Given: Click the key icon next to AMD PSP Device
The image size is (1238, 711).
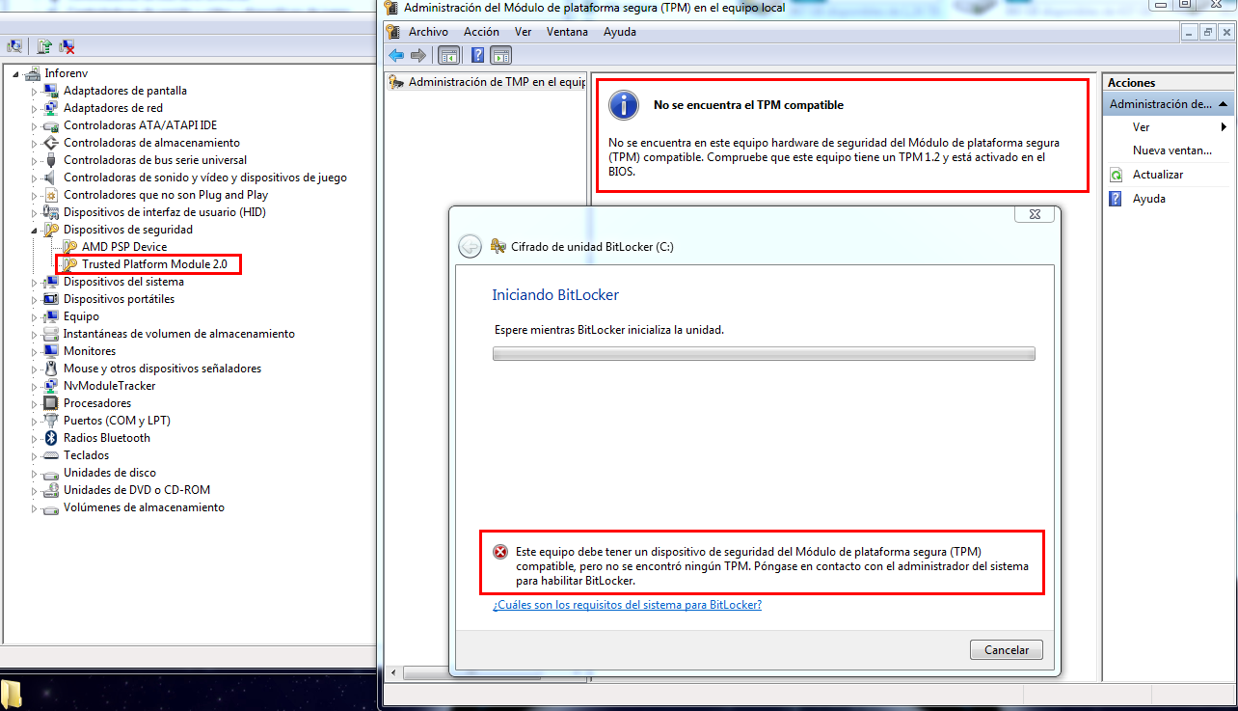Looking at the screenshot, I should (x=70, y=247).
